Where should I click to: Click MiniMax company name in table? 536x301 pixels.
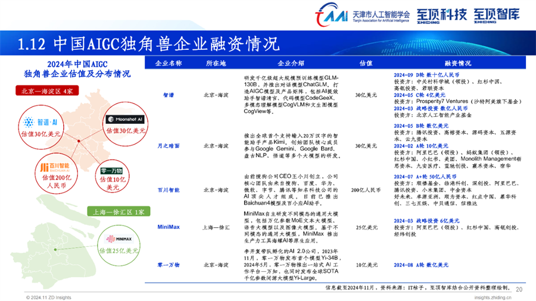[168, 227]
